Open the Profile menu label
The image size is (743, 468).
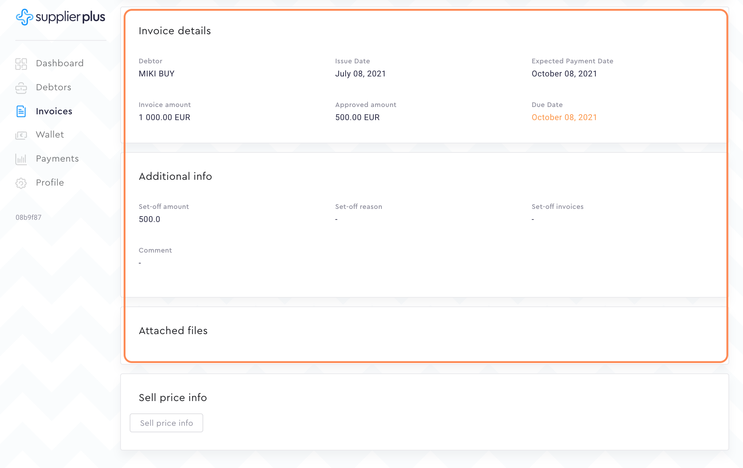pos(50,183)
